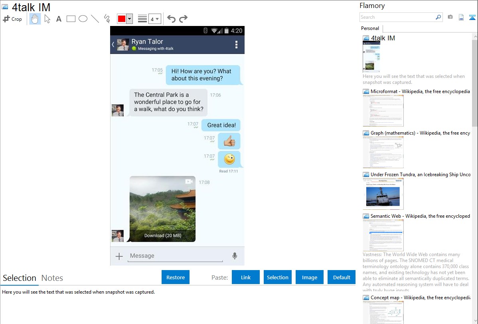478x324 pixels.
Task: Select the Crop tool
Action: (12, 19)
